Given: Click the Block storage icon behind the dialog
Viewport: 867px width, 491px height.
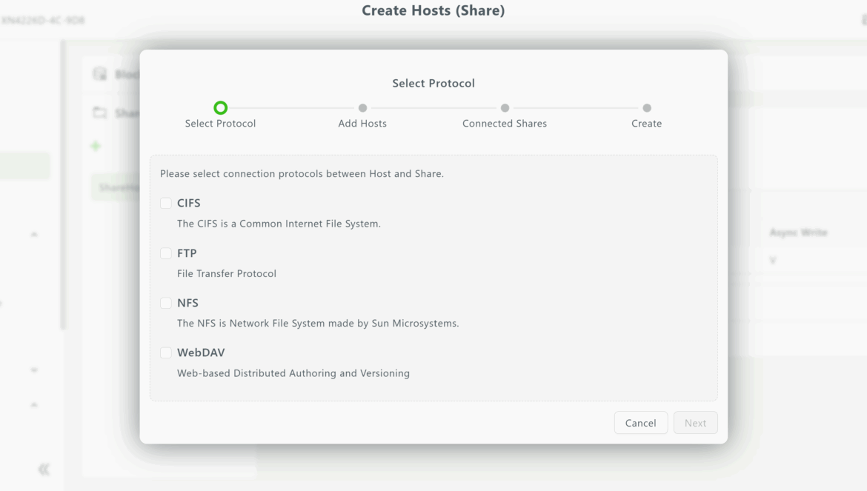Looking at the screenshot, I should (x=99, y=74).
